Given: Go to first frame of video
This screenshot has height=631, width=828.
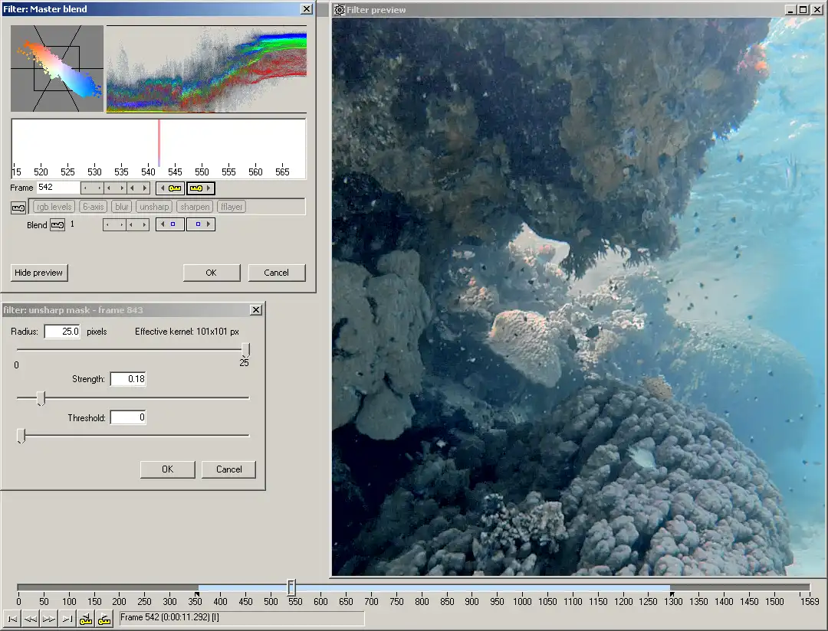Looking at the screenshot, I should pos(12,619).
